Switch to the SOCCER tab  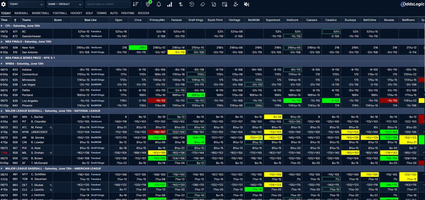click(143, 13)
